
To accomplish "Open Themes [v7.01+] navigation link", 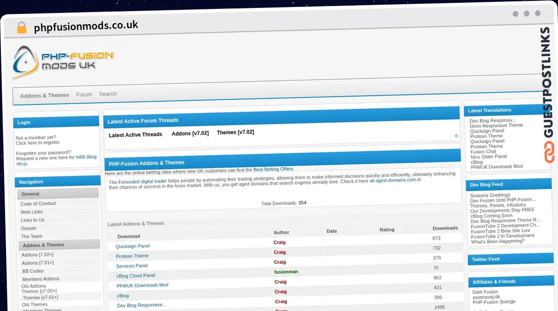I will (40, 298).
